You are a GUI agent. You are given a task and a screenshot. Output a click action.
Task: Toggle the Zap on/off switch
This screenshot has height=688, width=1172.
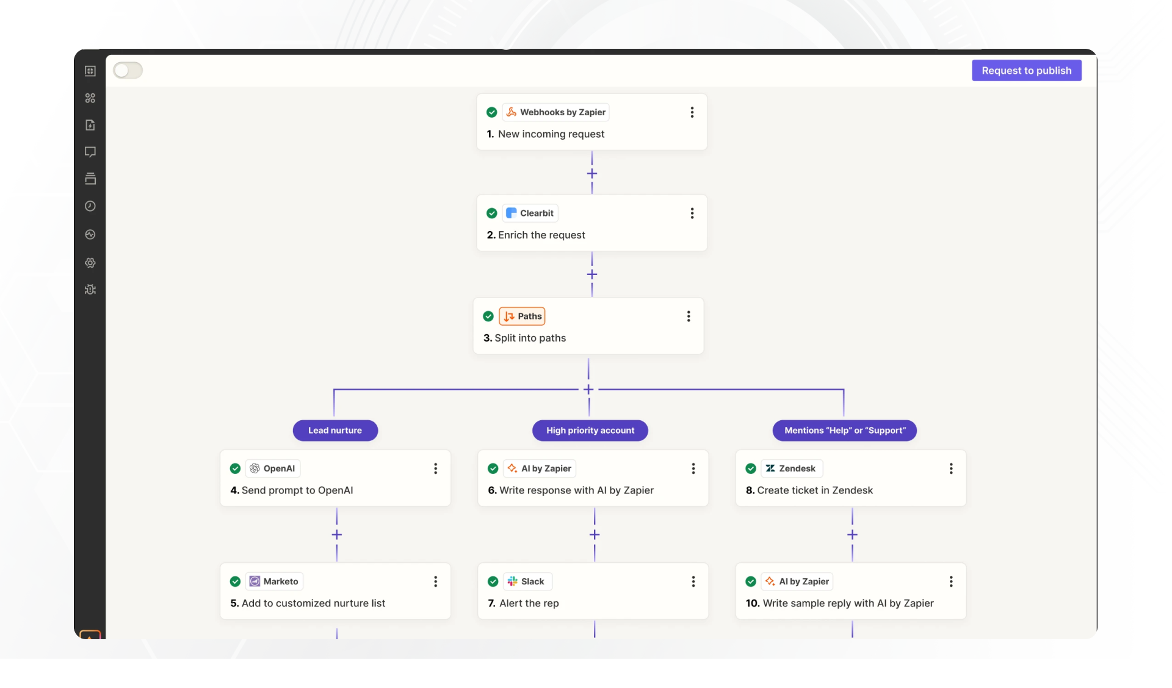(x=128, y=70)
